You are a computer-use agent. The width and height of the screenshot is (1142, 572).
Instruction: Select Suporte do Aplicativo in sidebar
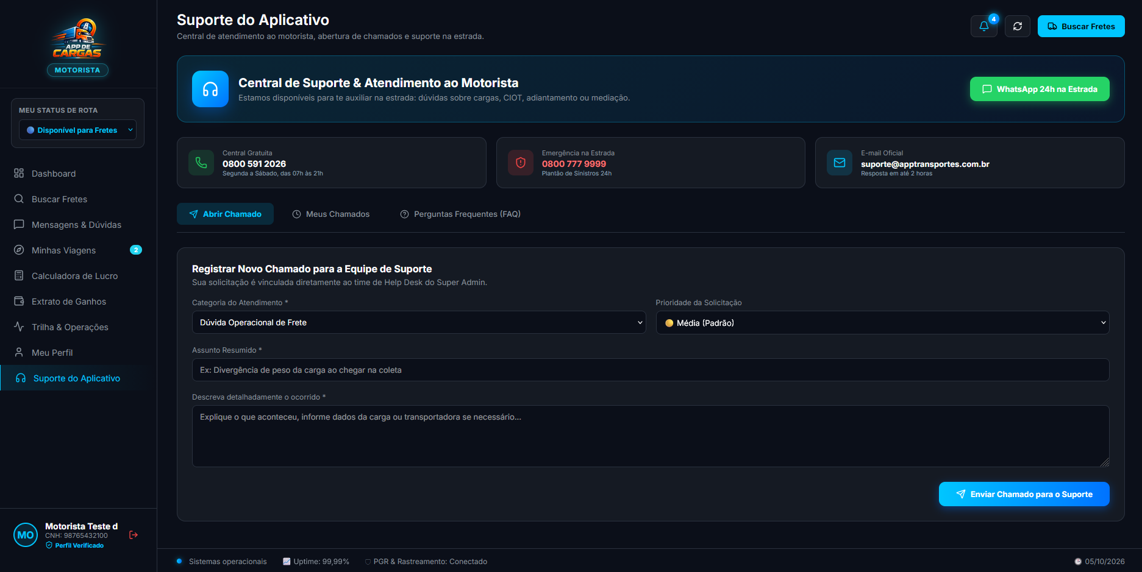(x=78, y=378)
